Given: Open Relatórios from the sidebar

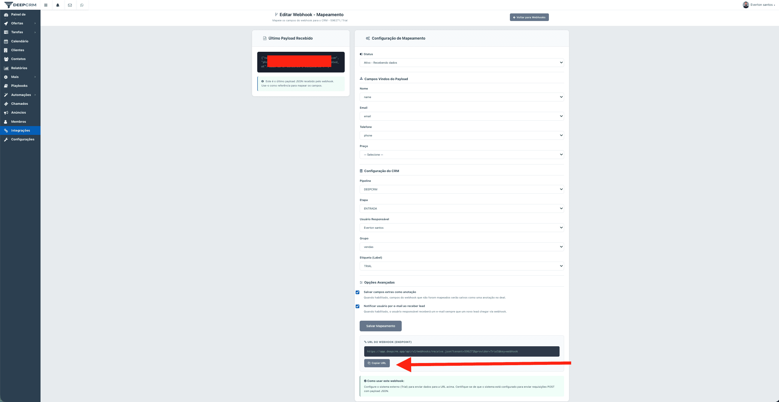Looking at the screenshot, I should (19, 68).
